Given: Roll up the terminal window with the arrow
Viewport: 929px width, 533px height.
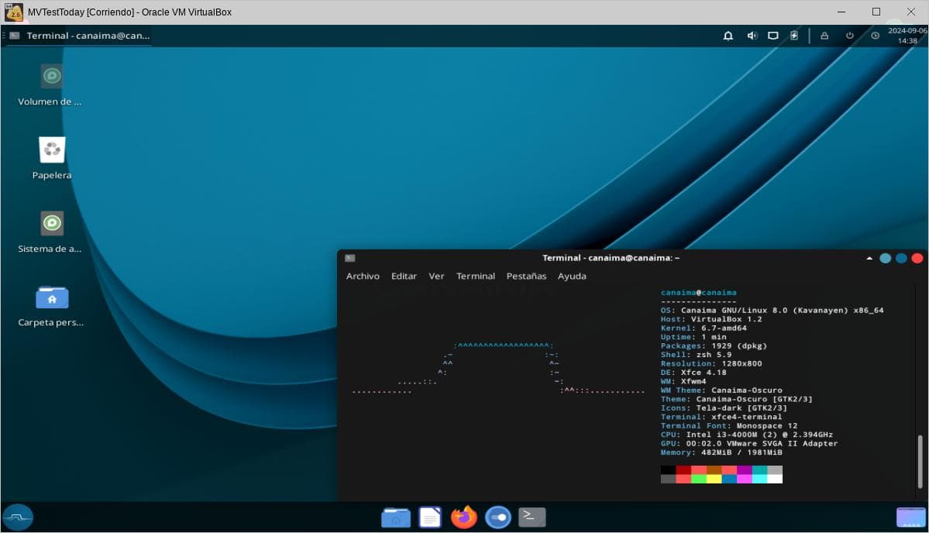Looking at the screenshot, I should point(869,258).
